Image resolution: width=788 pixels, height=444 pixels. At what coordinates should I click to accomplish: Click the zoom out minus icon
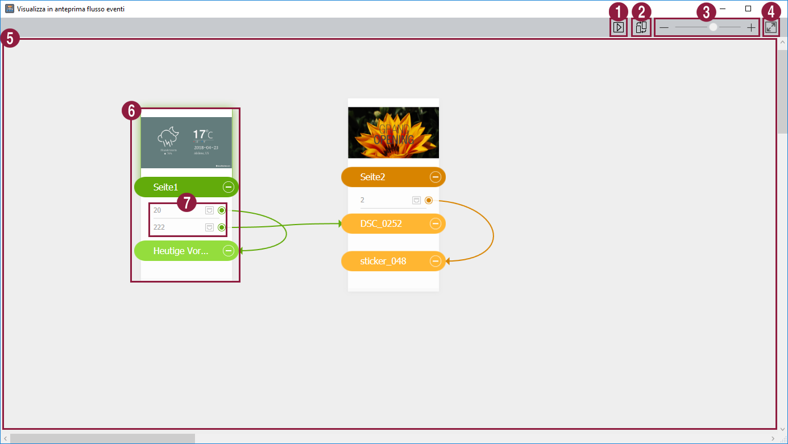[664, 27]
